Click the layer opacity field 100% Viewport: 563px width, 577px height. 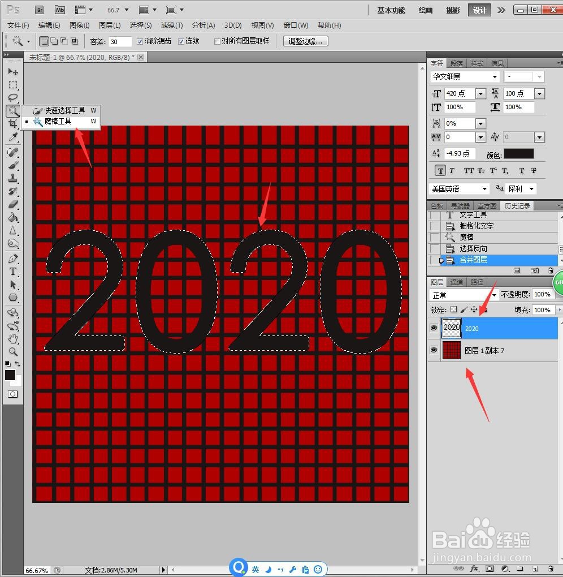(543, 294)
